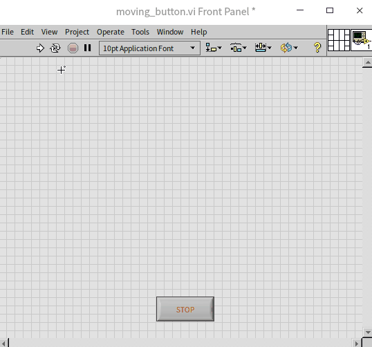Click the vertical scrollbar down arrow
Image resolution: width=372 pixels, height=347 pixels.
coord(368,332)
